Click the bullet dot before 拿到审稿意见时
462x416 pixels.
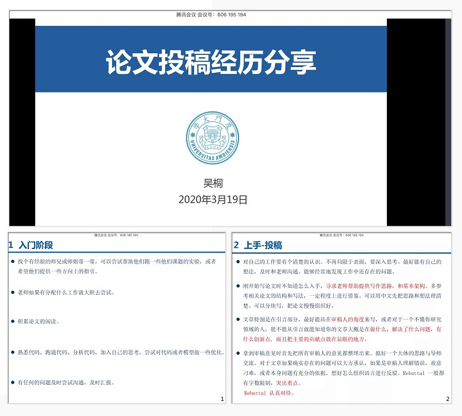[238, 353]
